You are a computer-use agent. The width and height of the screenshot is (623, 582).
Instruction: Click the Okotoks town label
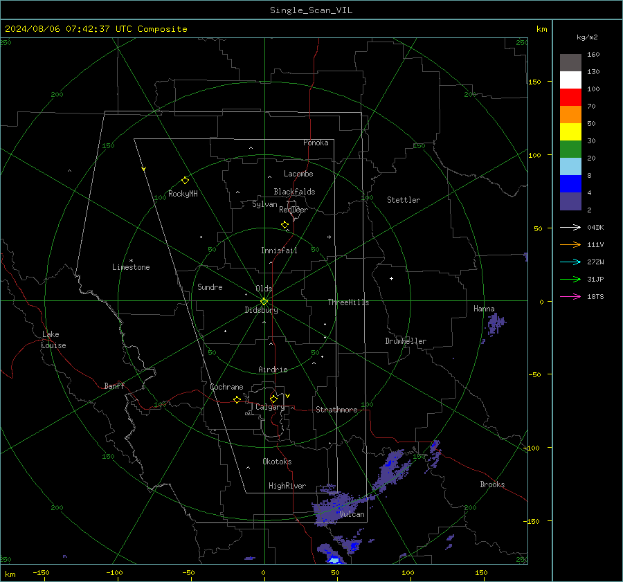277,462
